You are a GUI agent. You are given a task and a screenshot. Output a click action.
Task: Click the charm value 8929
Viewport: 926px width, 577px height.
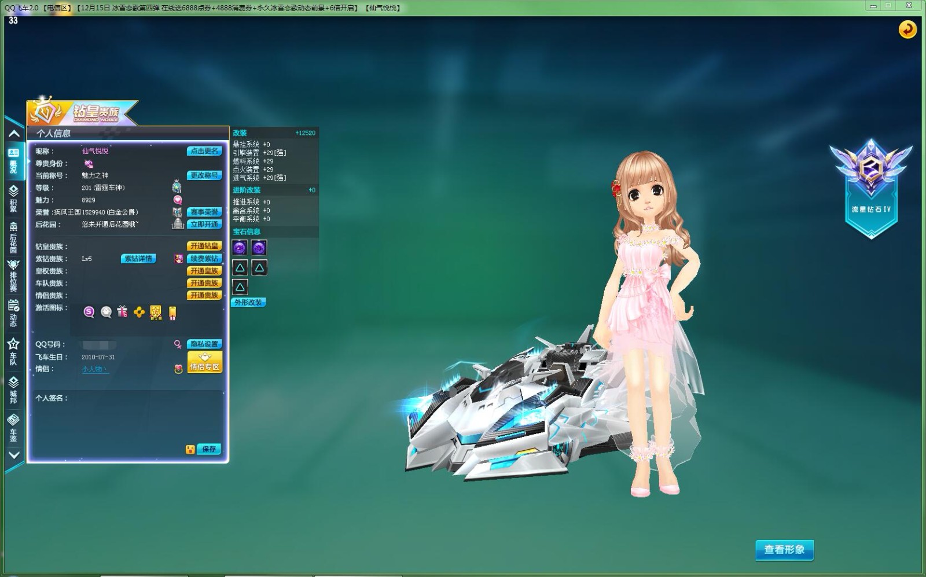click(x=89, y=200)
